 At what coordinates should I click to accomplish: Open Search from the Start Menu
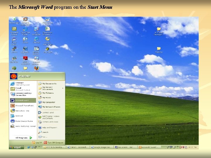pyautogui.click(x=51, y=132)
